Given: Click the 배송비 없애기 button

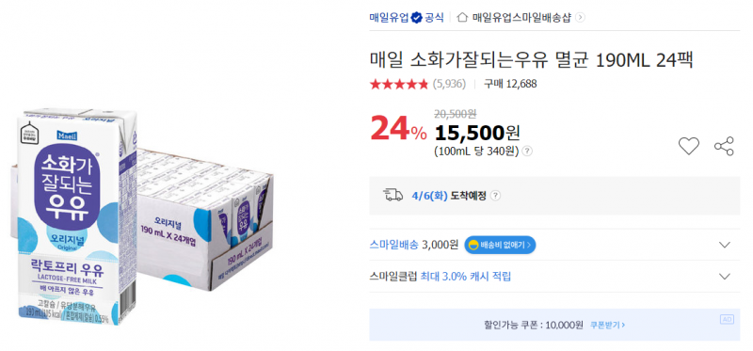Looking at the screenshot, I should point(500,245).
